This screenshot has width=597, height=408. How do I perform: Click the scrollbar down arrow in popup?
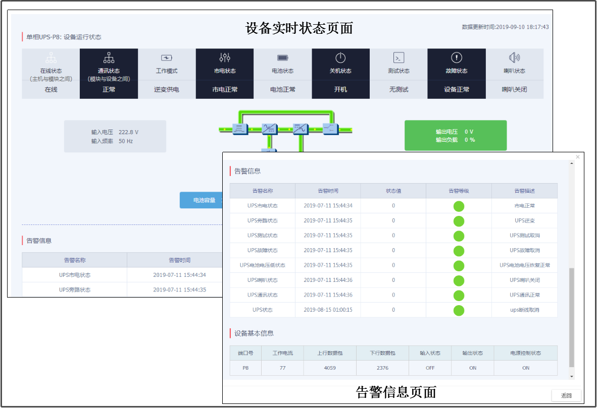click(571, 376)
